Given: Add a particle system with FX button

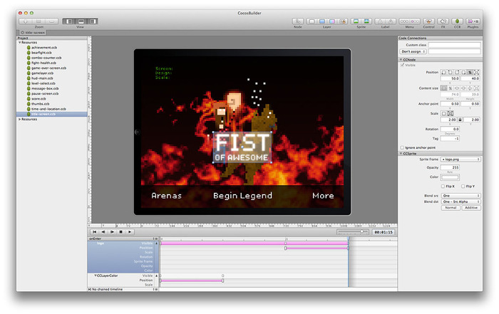Looking at the screenshot, I should click(x=443, y=21).
